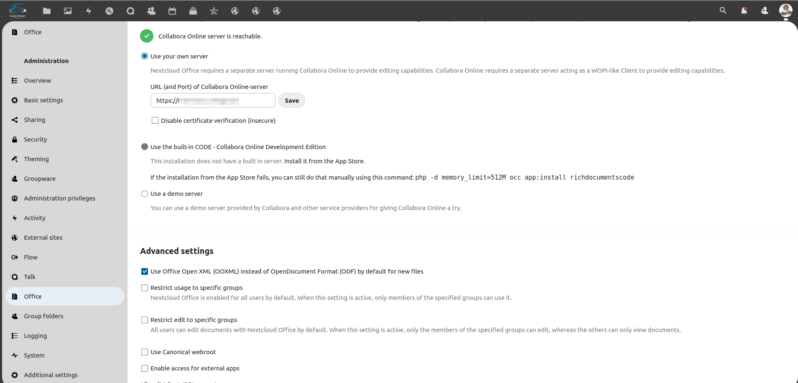Click the 'URL (and Port) of Collabora Online-server' label
Image resolution: width=798 pixels, height=383 pixels.
(209, 87)
